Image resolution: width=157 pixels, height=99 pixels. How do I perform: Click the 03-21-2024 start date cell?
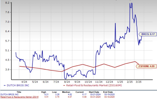click(95, 94)
